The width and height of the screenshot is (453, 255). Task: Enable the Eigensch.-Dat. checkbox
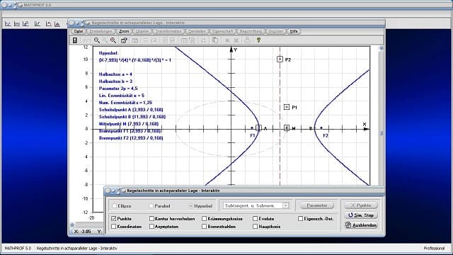pos(300,219)
